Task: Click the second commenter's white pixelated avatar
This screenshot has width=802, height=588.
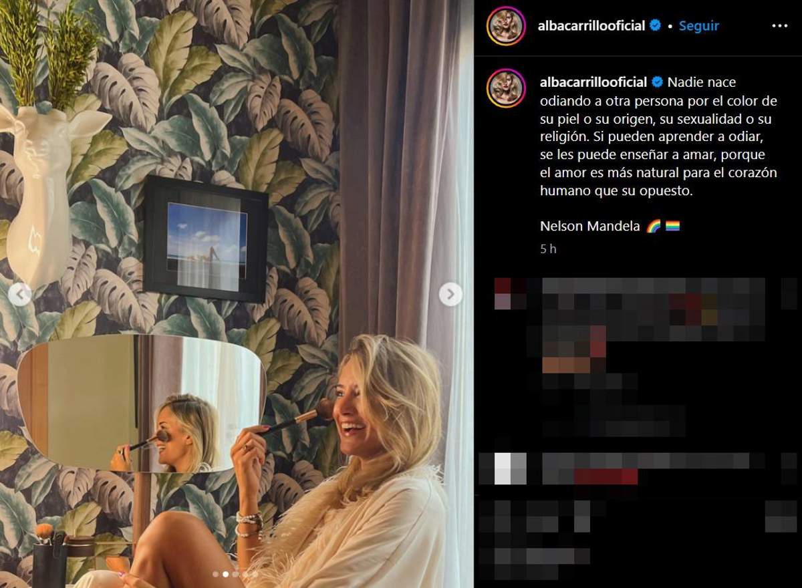Action: click(x=510, y=468)
